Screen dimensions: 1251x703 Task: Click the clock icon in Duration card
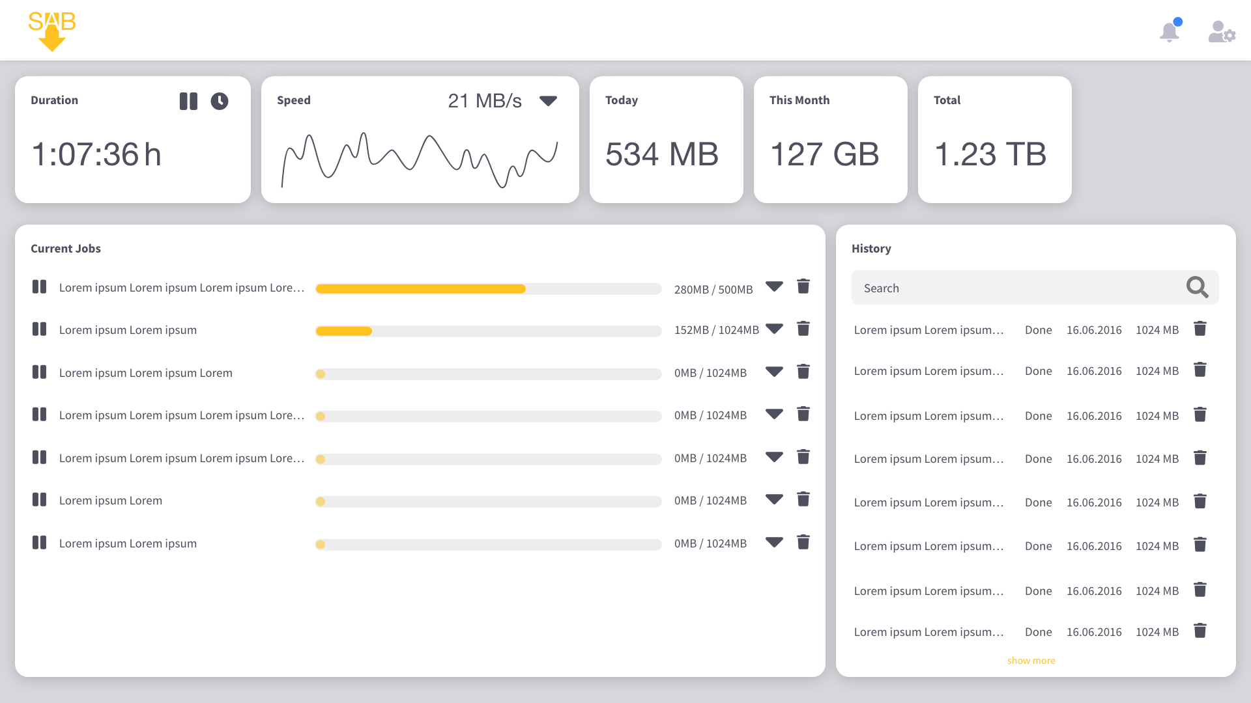[x=220, y=101]
